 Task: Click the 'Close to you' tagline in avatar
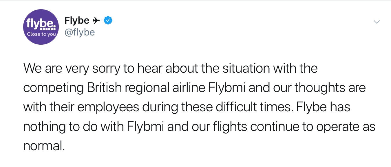pyautogui.click(x=41, y=34)
